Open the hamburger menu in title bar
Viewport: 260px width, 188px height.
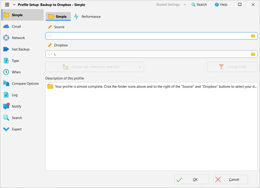[7, 4]
